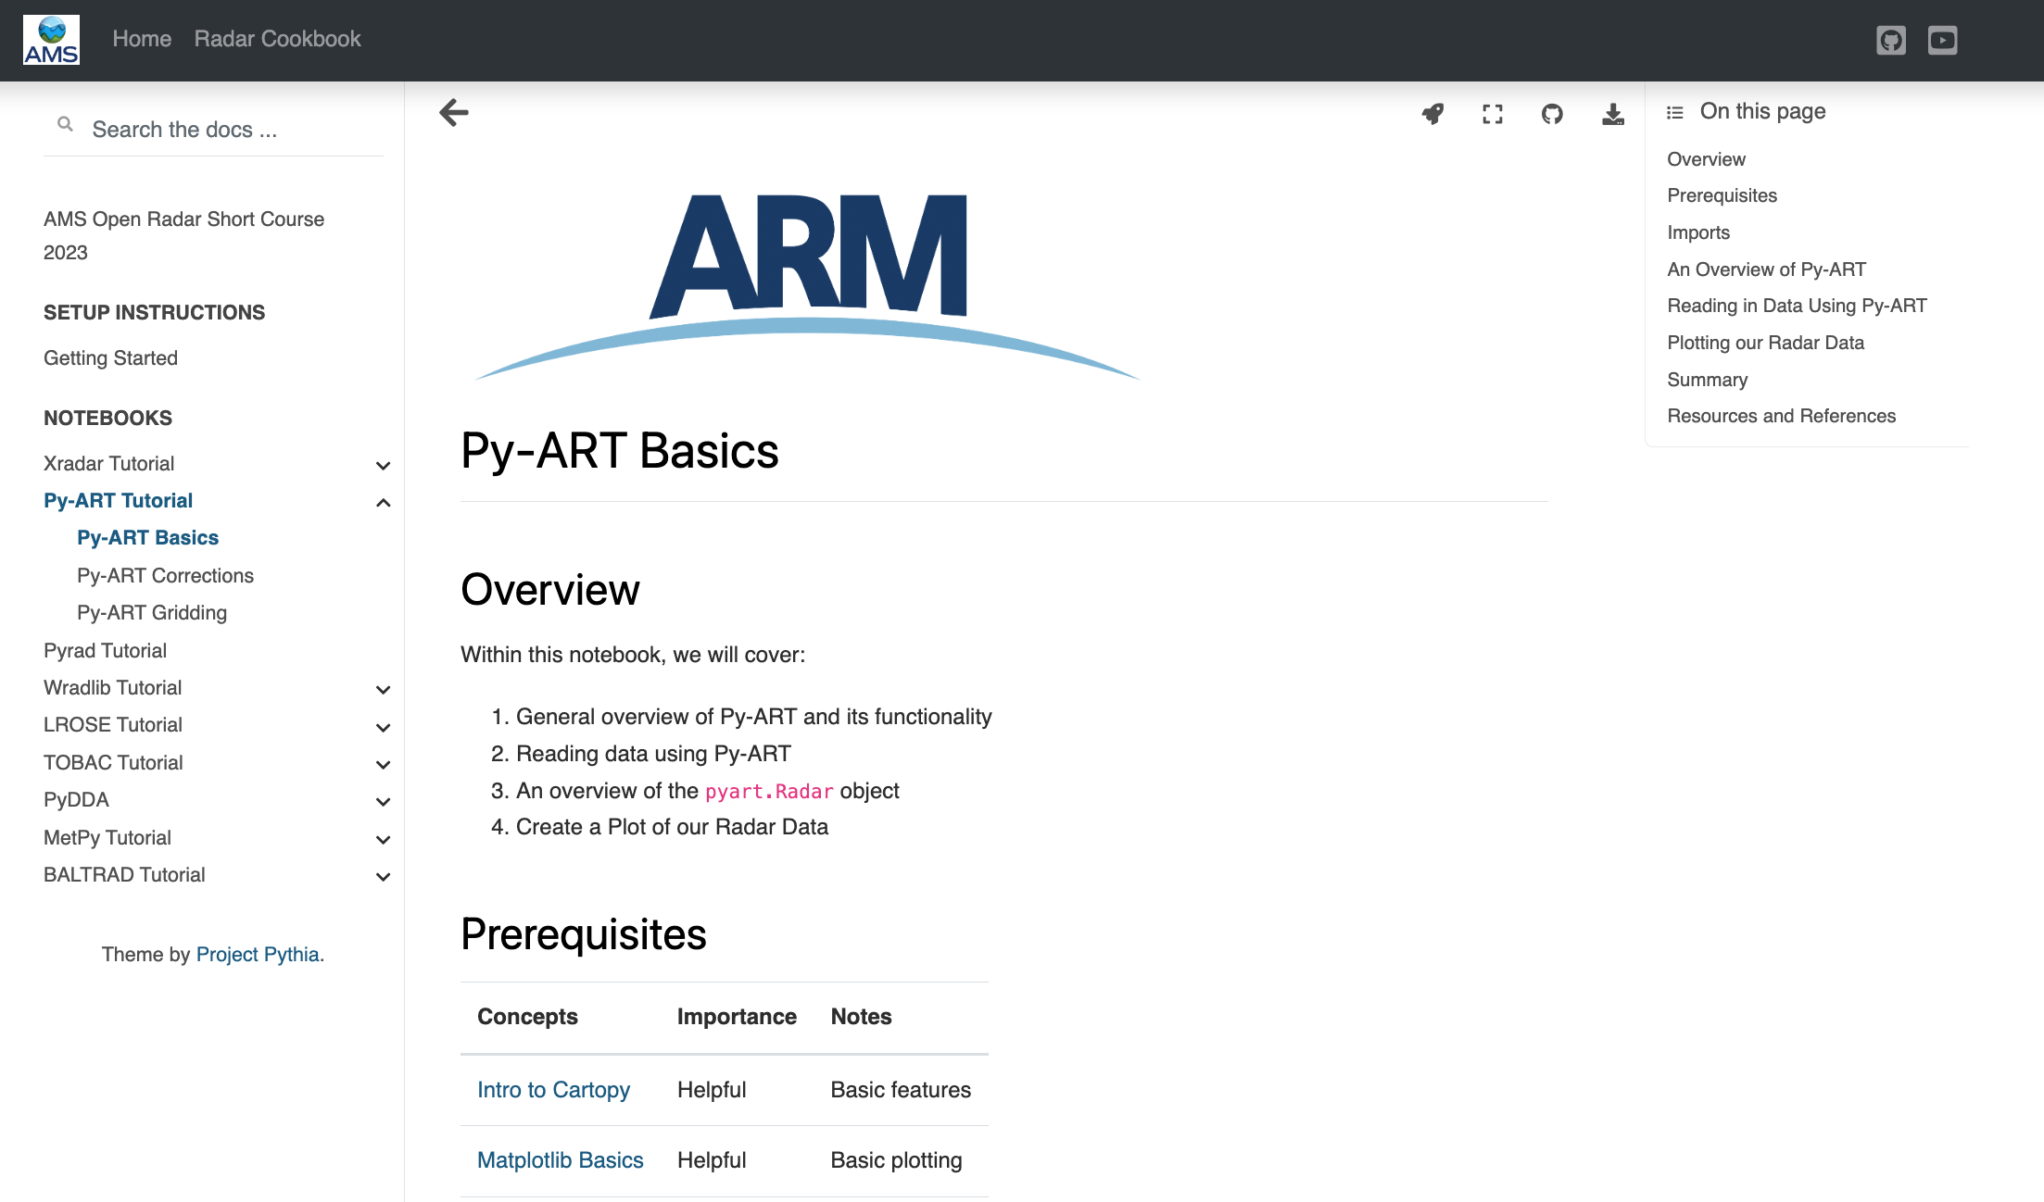Click the pyart.Radar code text

click(x=769, y=792)
